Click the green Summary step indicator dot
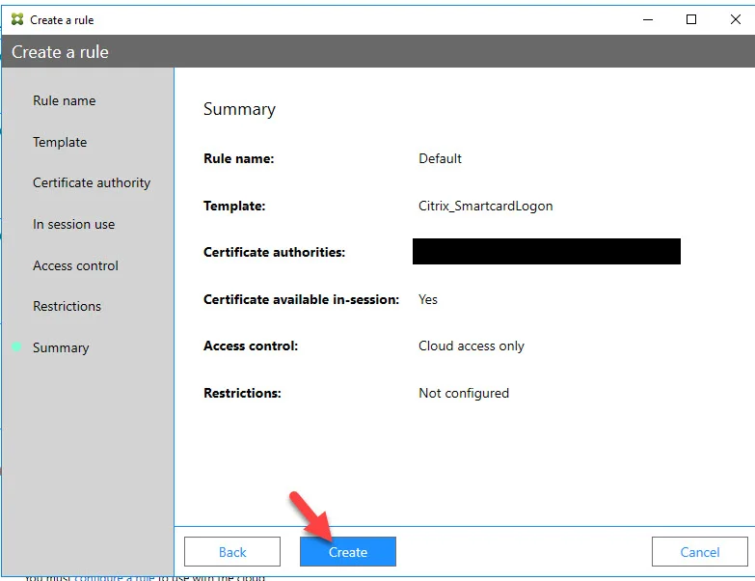This screenshot has width=755, height=581. [x=16, y=346]
